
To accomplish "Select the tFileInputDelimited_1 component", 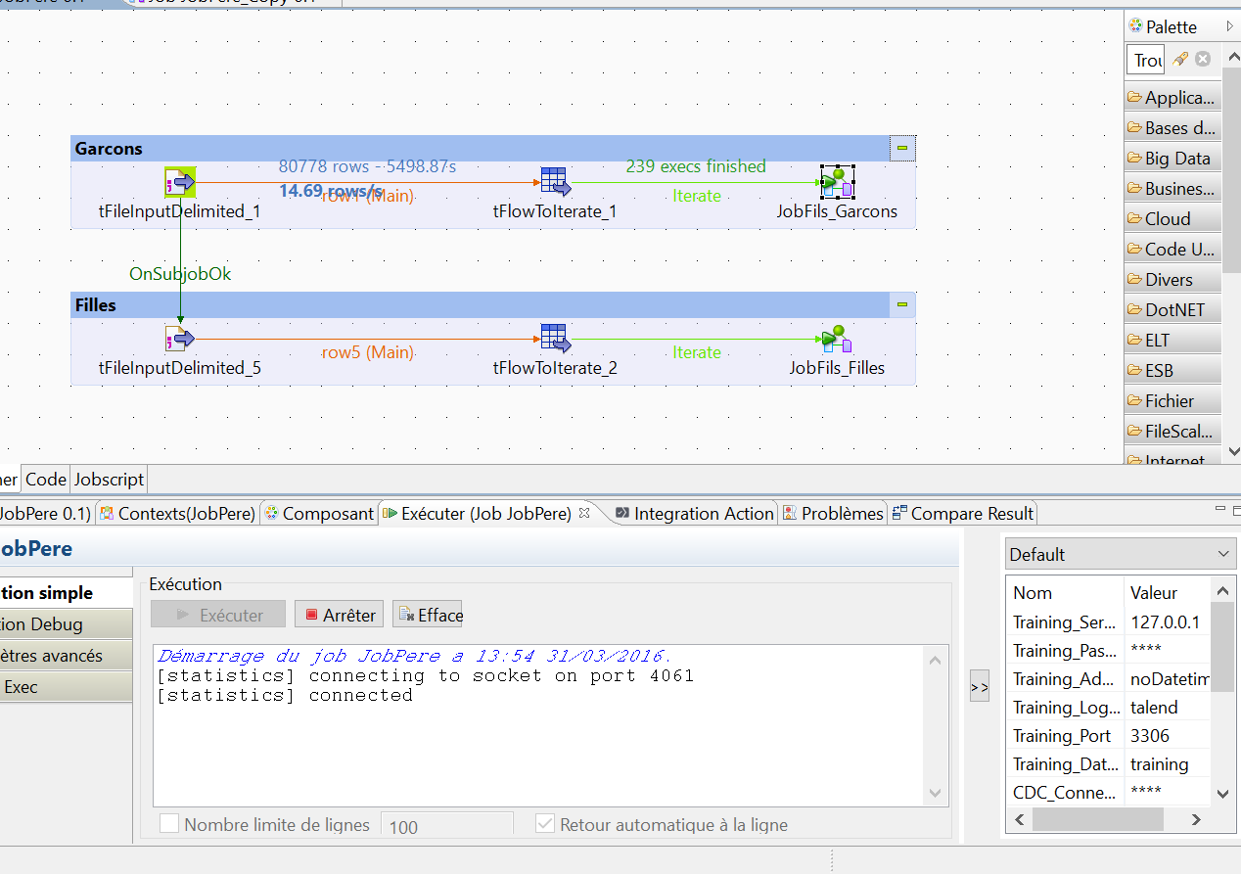I will 180,181.
